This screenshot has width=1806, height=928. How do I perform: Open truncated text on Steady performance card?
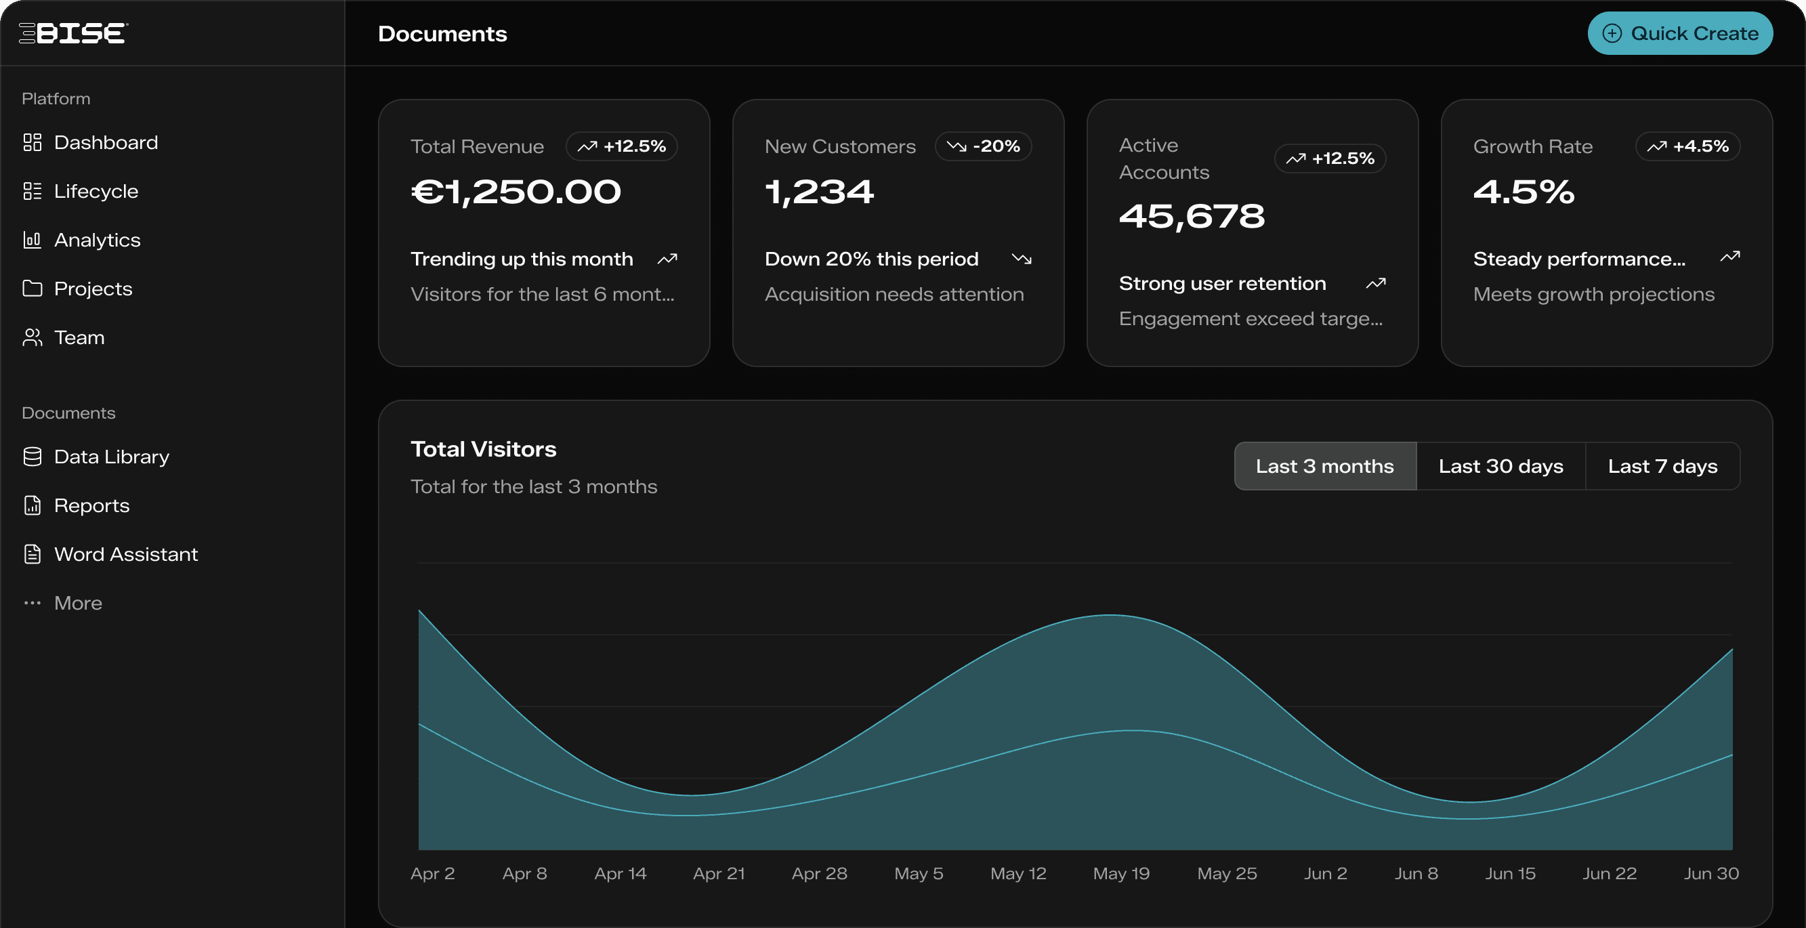pyautogui.click(x=1580, y=259)
